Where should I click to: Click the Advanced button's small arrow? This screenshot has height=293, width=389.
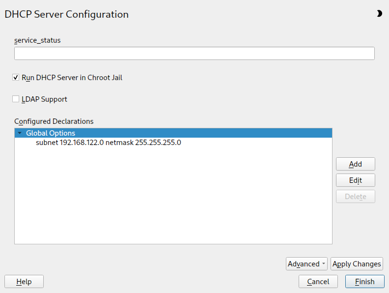tap(324, 264)
